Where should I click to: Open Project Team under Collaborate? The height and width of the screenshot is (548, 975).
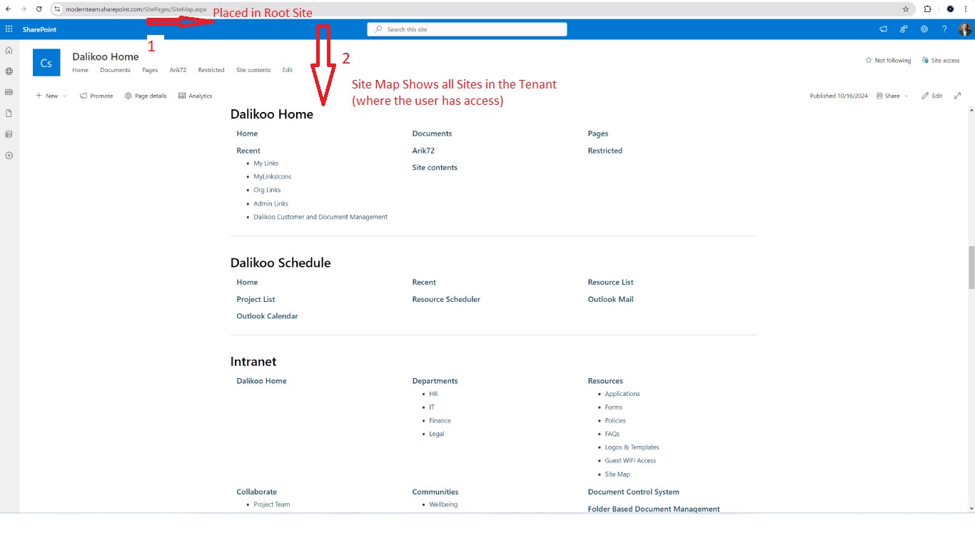click(272, 504)
